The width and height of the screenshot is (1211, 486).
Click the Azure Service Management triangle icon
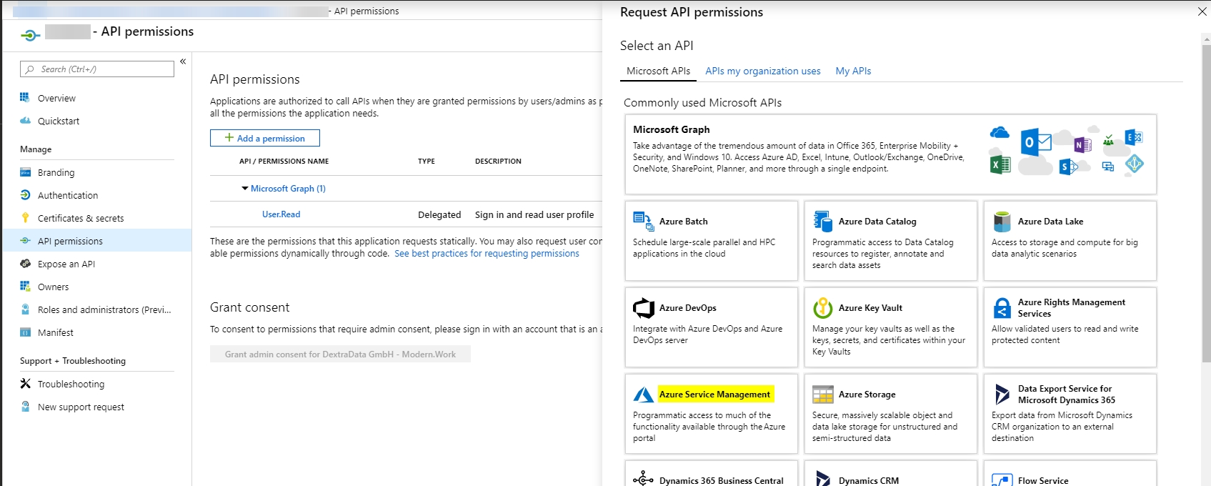644,395
